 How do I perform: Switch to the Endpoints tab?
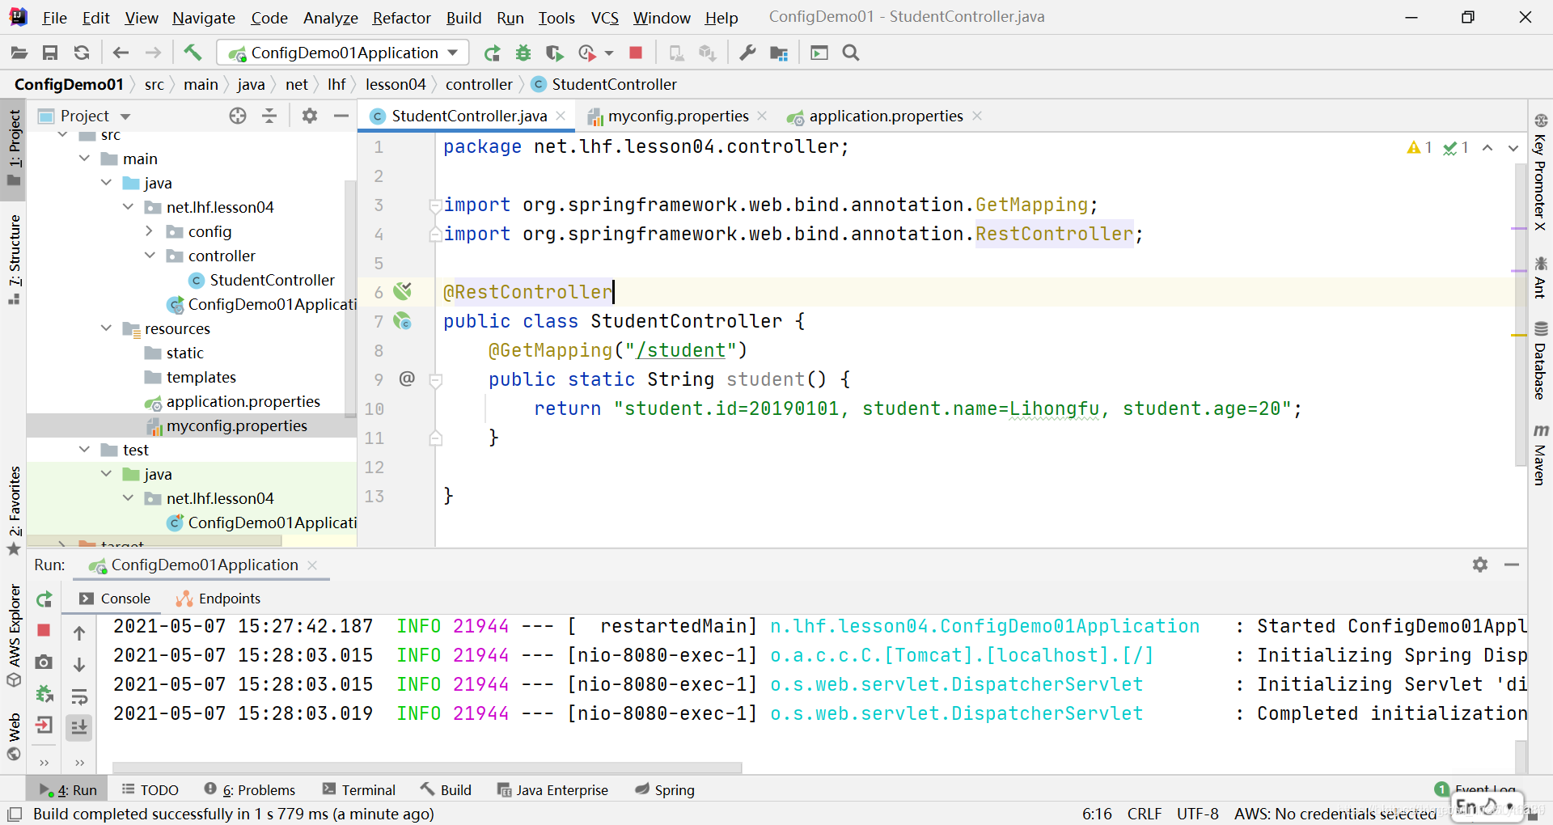[x=218, y=599]
